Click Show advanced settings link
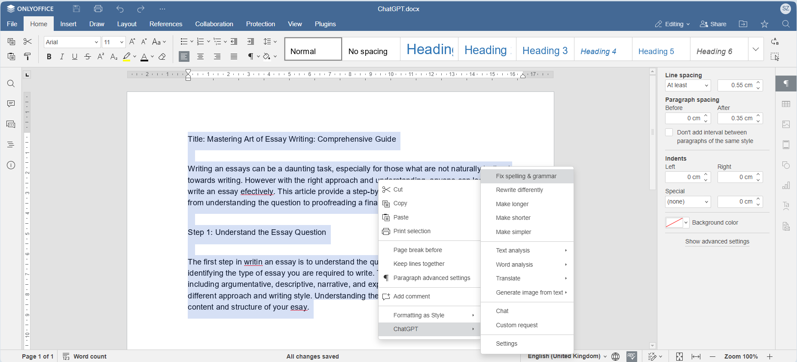The width and height of the screenshot is (797, 362). tap(717, 241)
